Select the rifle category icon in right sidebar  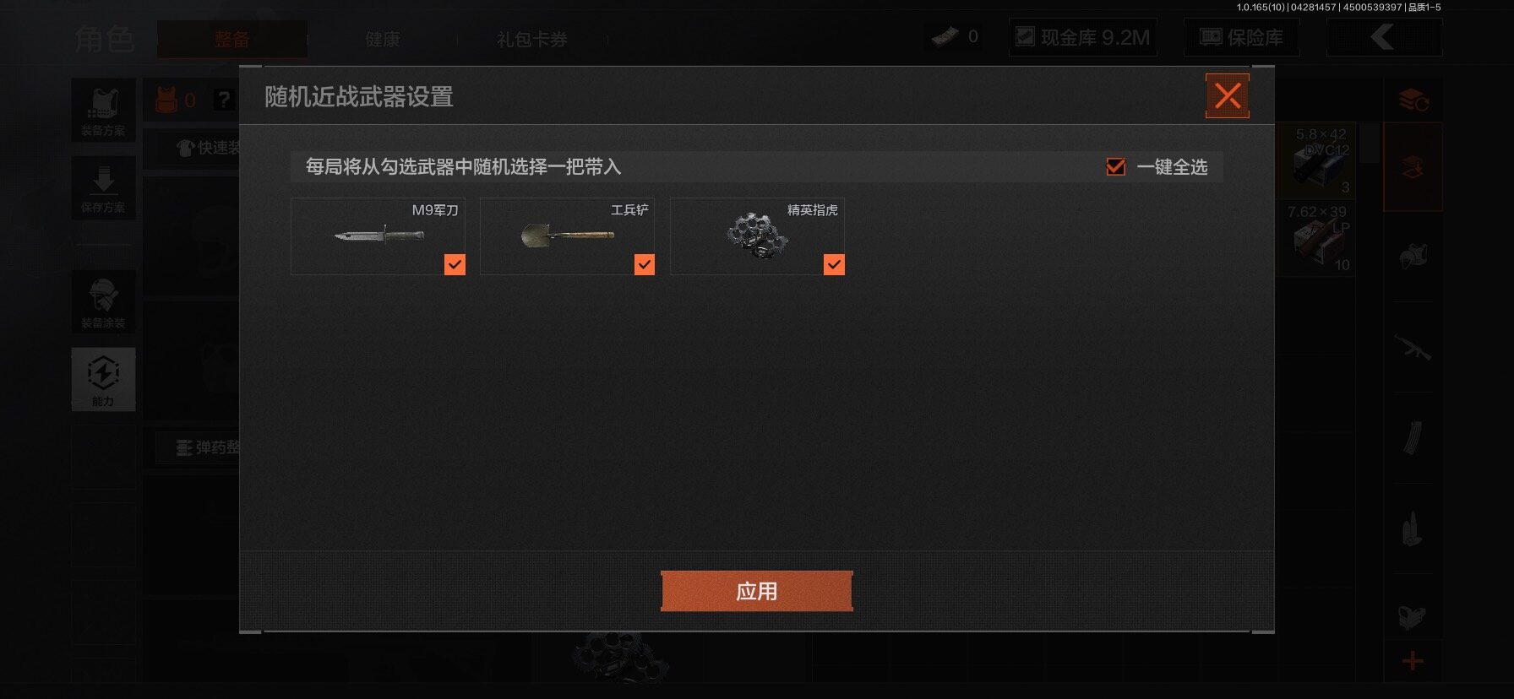tap(1412, 347)
